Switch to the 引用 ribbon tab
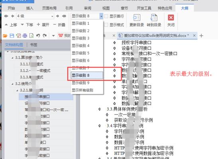218x159 pixels. click(x=69, y=8)
